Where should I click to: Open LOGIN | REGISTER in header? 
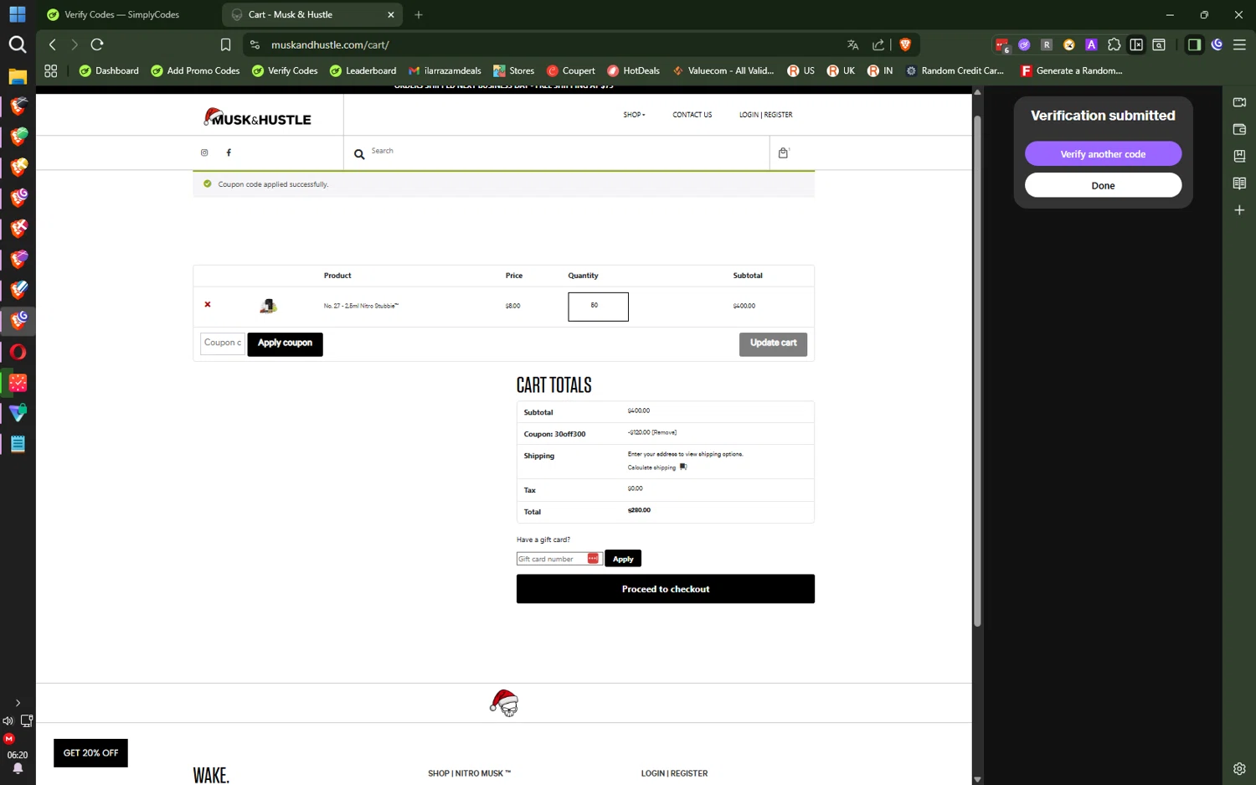tap(765, 115)
